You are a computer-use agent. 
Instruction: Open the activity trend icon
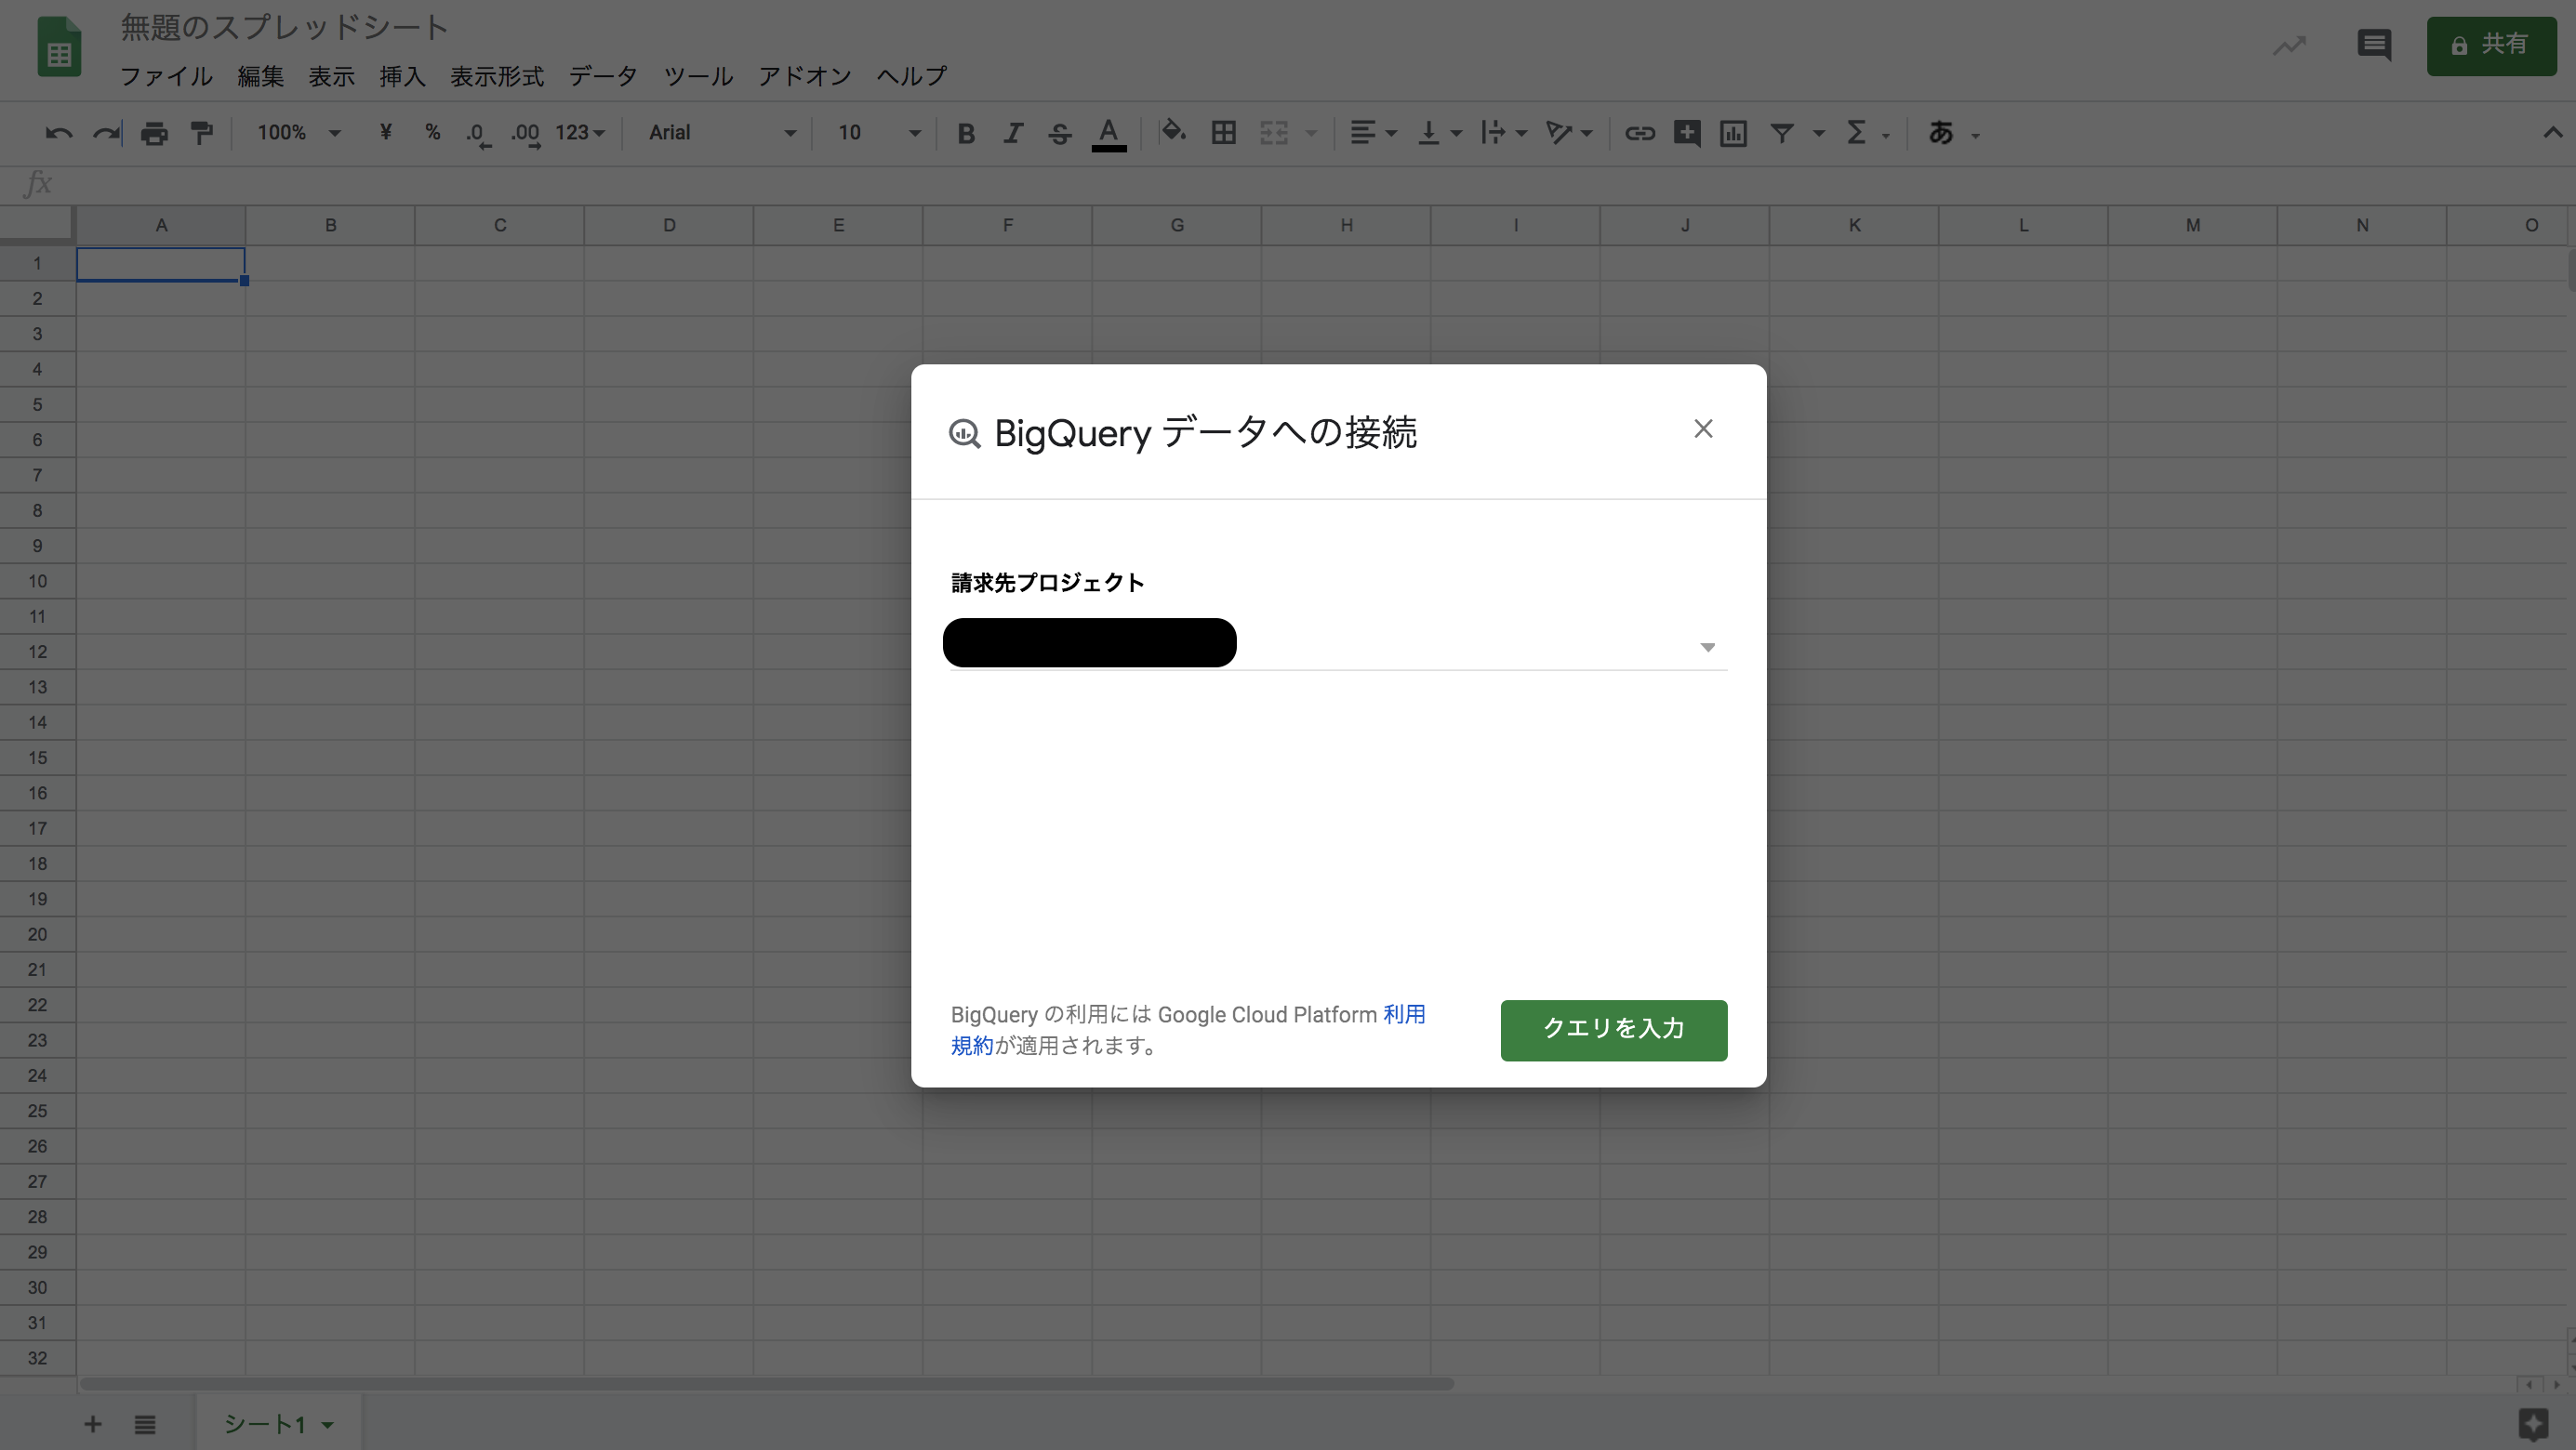click(2289, 45)
